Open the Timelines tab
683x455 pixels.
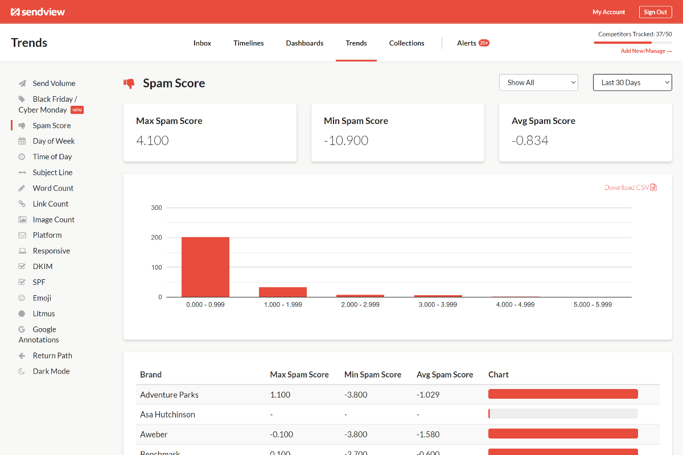click(x=248, y=43)
